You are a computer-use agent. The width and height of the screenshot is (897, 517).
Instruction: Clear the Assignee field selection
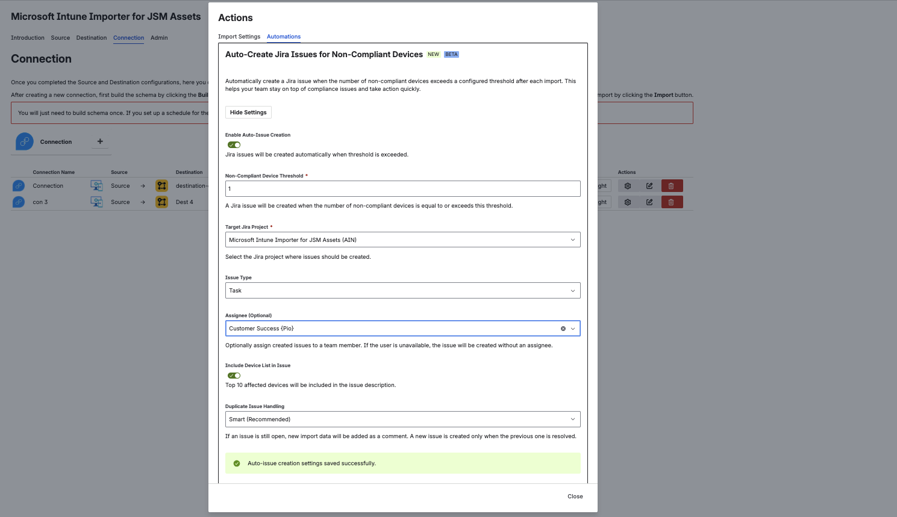[x=563, y=329]
